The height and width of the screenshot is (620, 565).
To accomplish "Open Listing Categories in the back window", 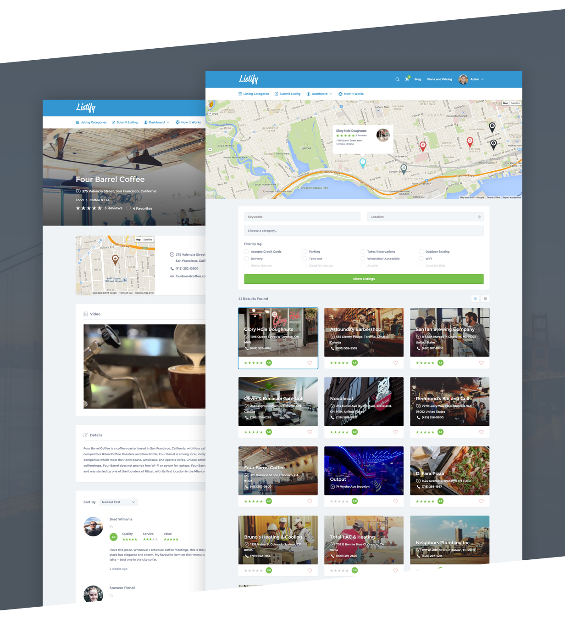I will point(91,123).
